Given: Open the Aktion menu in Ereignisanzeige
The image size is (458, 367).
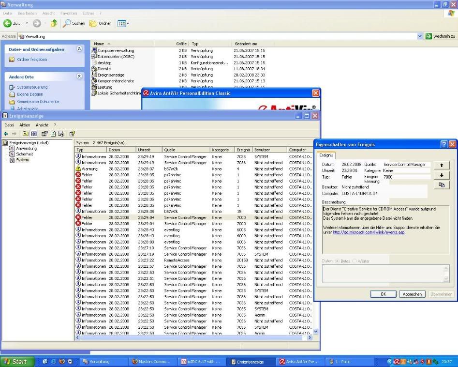Looking at the screenshot, I should coord(25,125).
